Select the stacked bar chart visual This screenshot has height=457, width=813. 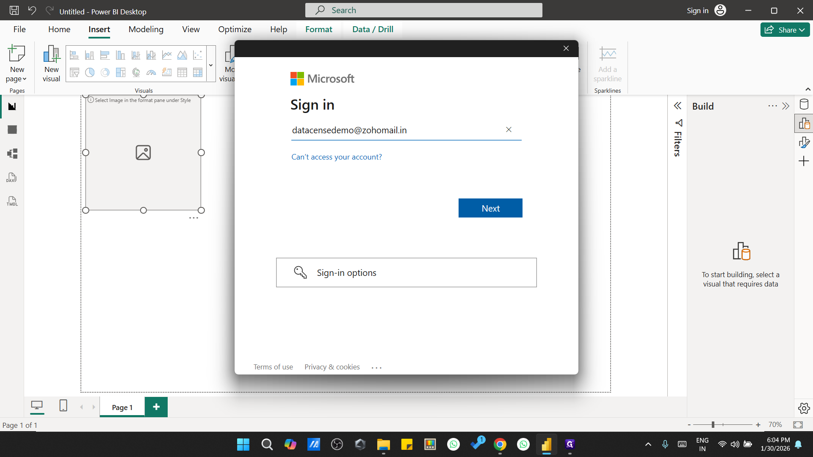[x=74, y=55]
